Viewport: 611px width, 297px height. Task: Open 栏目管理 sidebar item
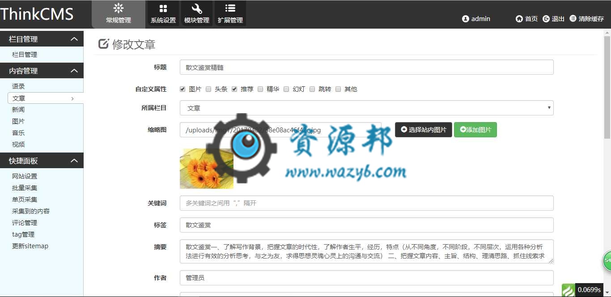pos(25,55)
